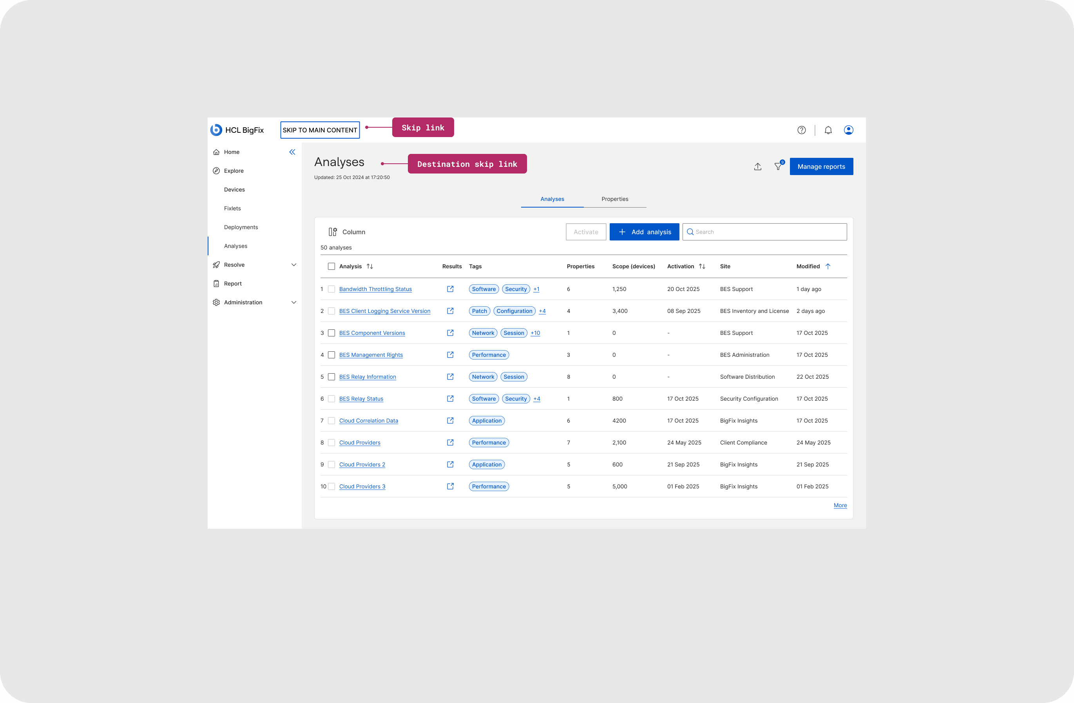The image size is (1074, 703).
Task: Open results icon for Cloud Providers 2
Action: 450,464
